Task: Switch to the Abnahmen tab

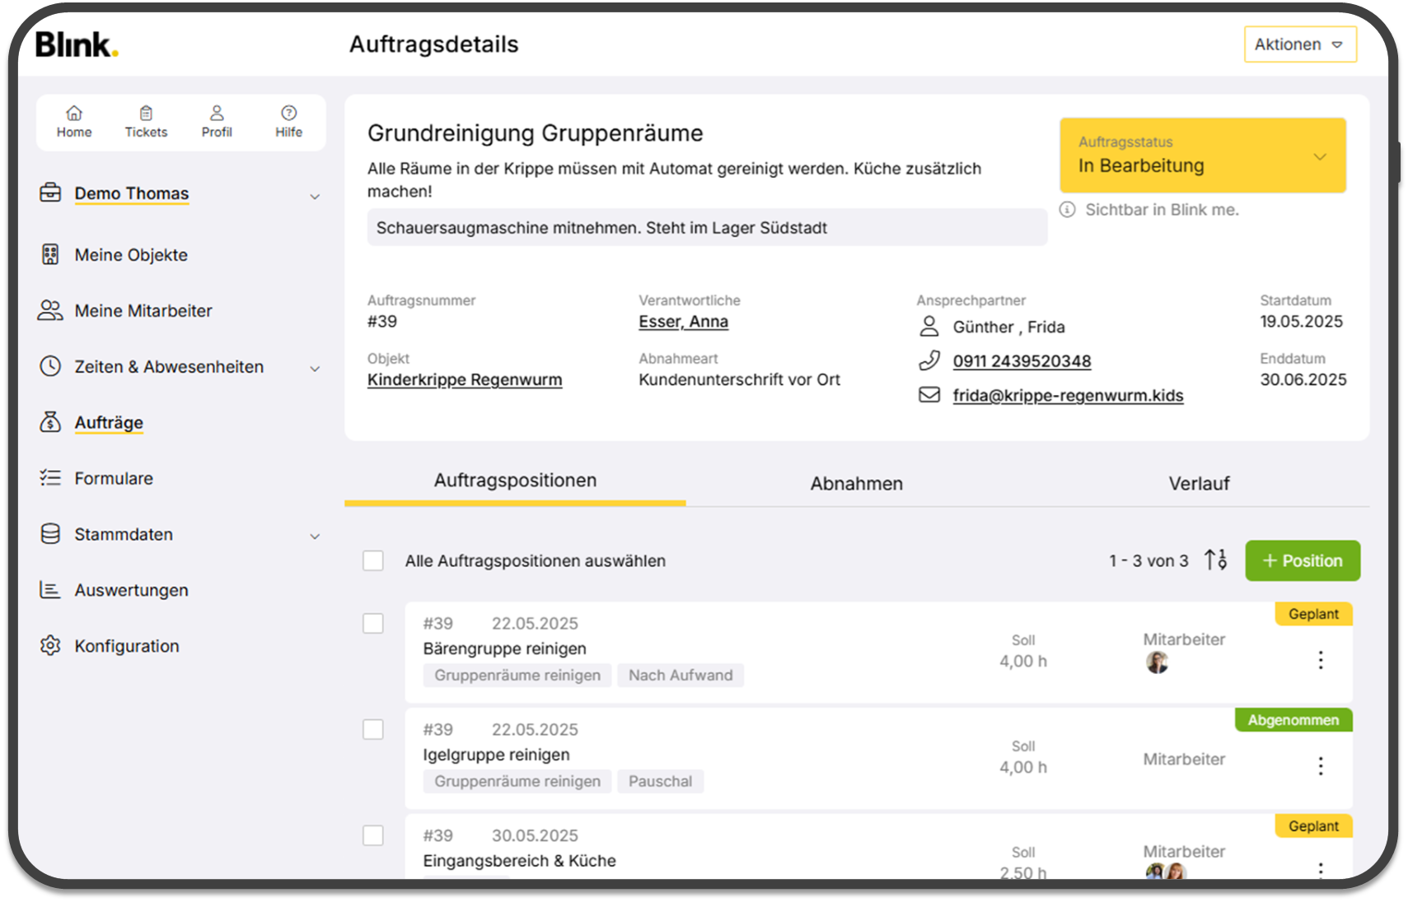Action: [856, 484]
